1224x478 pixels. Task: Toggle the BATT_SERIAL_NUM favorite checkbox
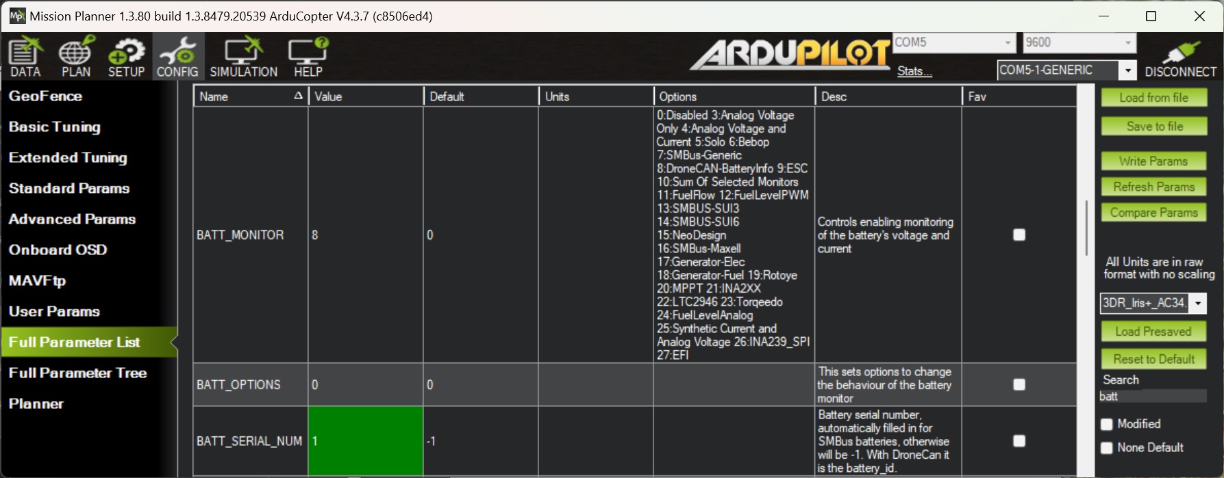(1019, 441)
